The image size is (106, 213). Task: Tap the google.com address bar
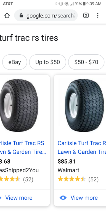[x=46, y=16]
